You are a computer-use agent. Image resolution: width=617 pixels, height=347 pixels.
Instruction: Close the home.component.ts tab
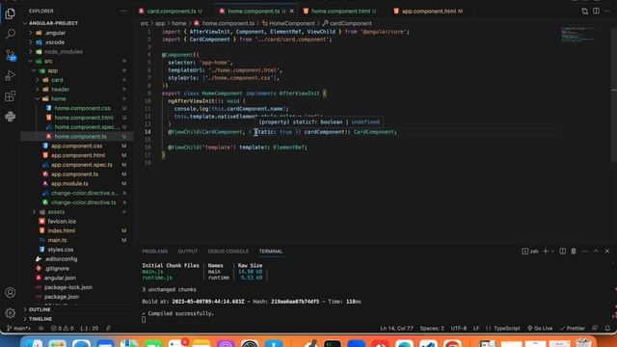291,11
